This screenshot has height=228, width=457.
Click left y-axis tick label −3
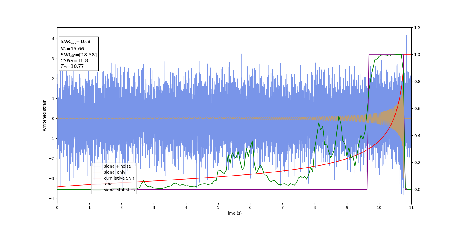tap(52, 178)
